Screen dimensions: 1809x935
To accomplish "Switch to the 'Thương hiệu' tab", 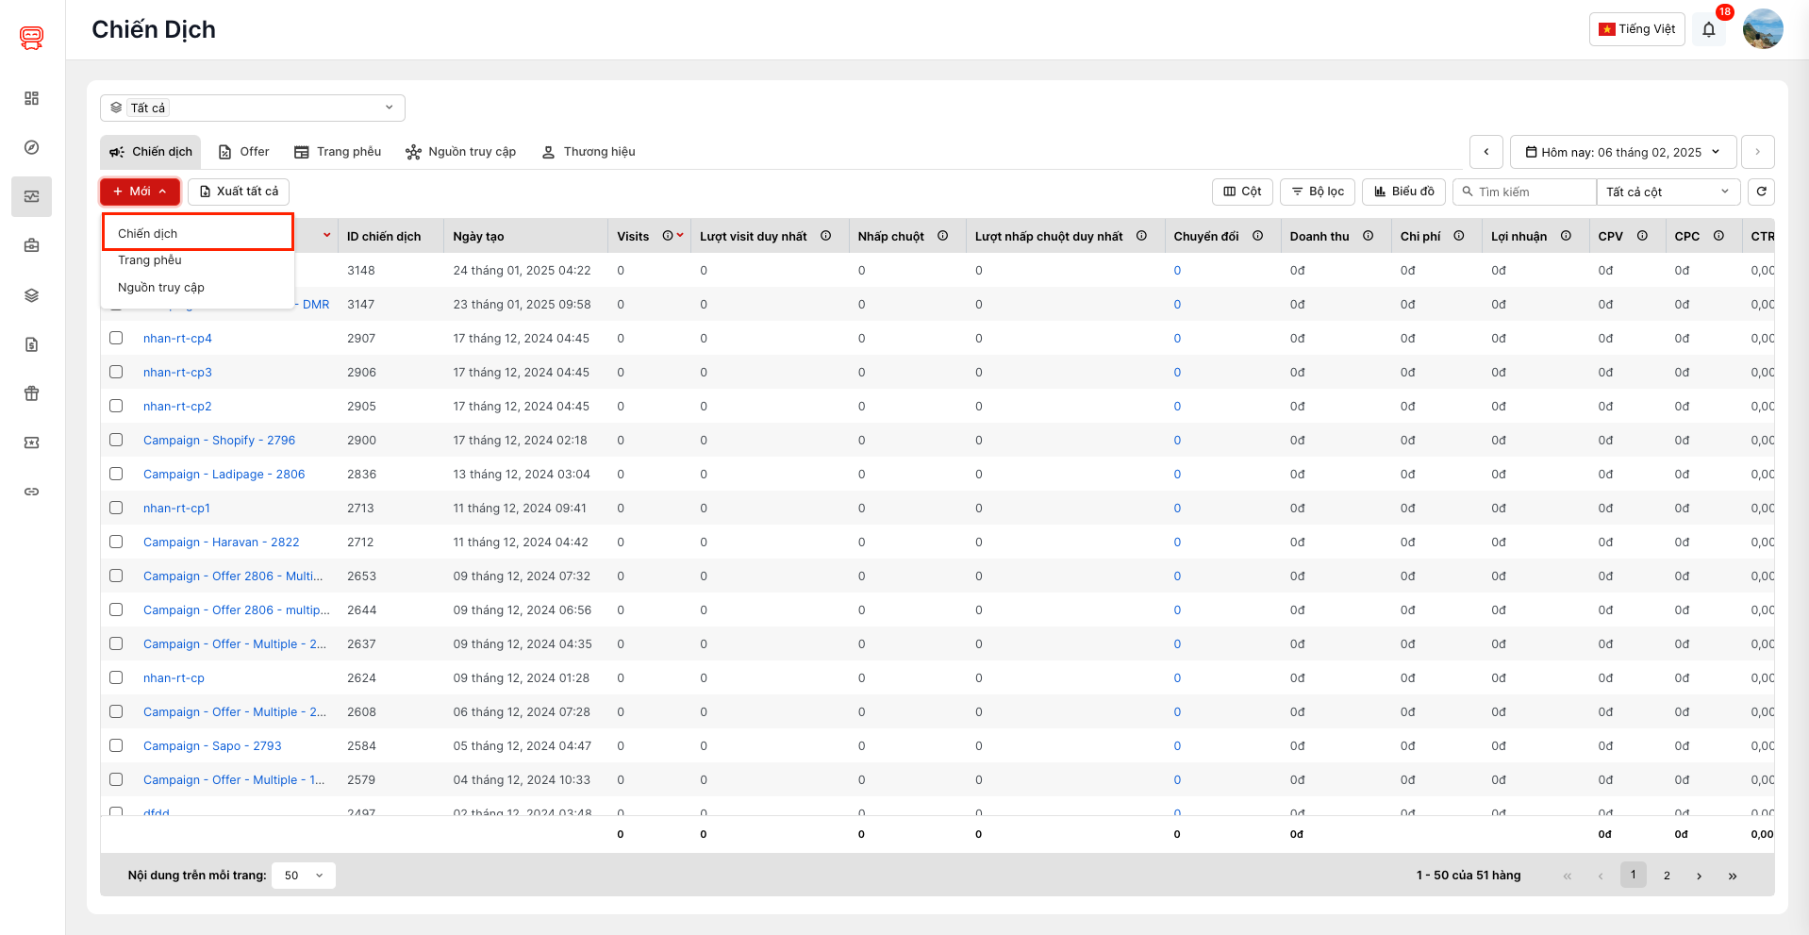I will pos(589,152).
